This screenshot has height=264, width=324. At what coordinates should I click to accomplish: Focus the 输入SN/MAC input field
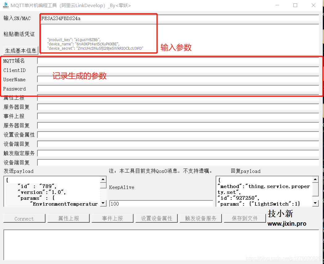(x=180, y=18)
